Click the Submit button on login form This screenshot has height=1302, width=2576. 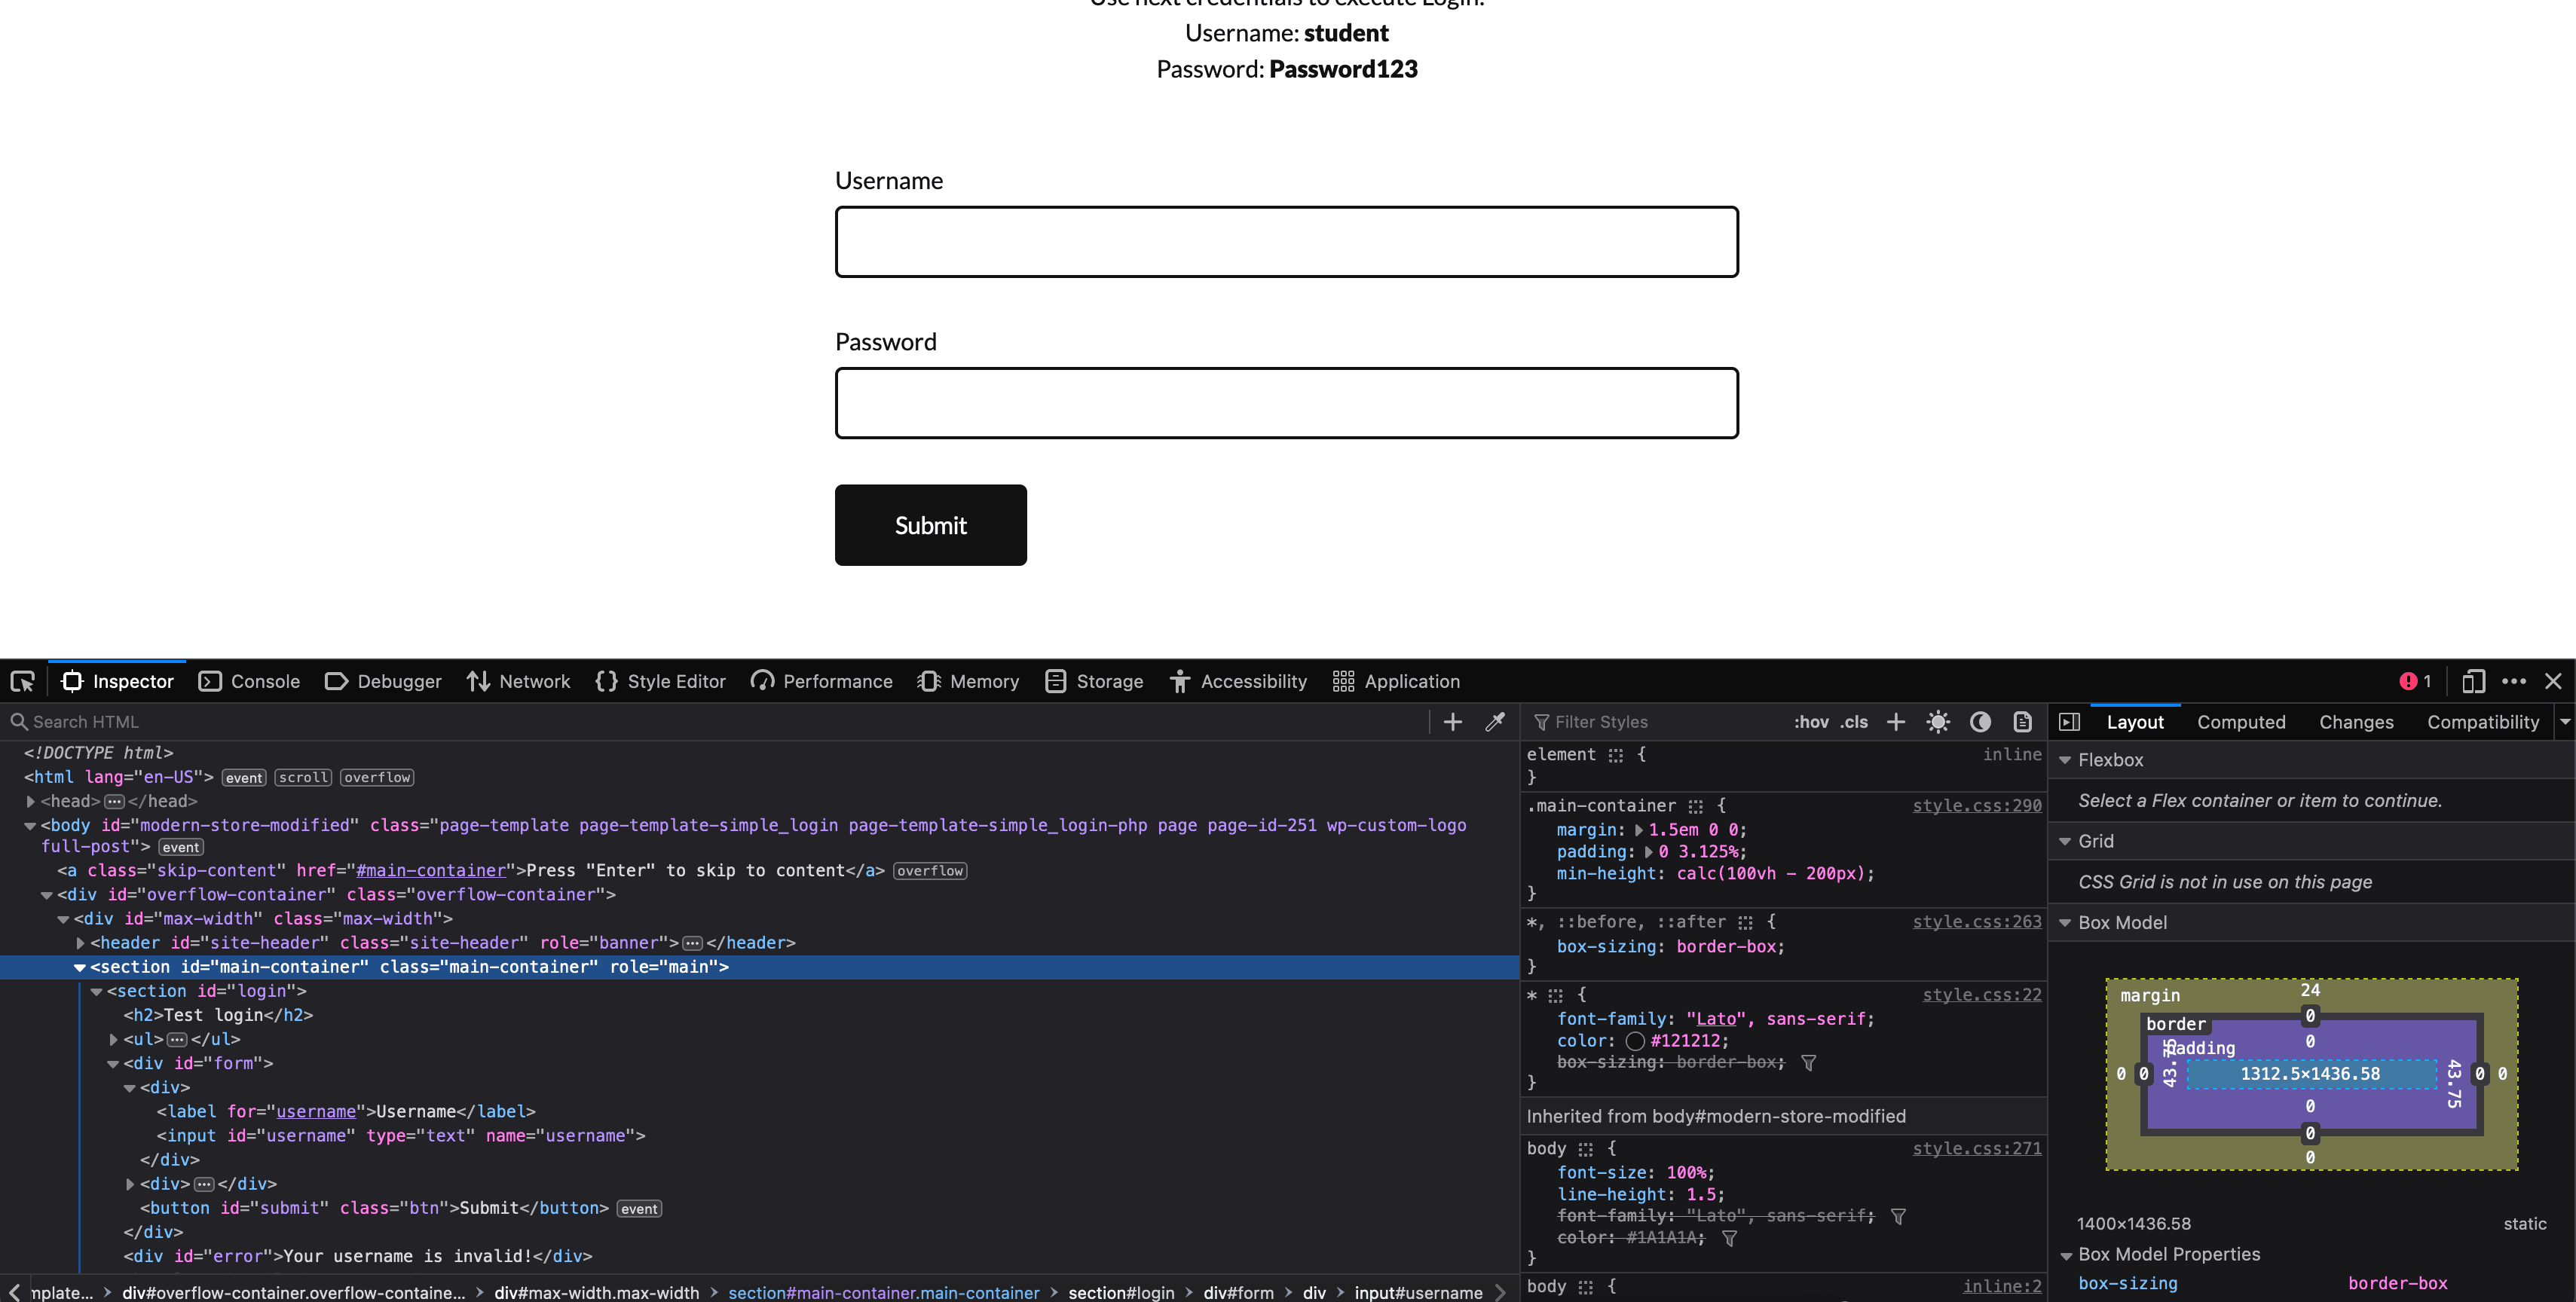point(930,524)
